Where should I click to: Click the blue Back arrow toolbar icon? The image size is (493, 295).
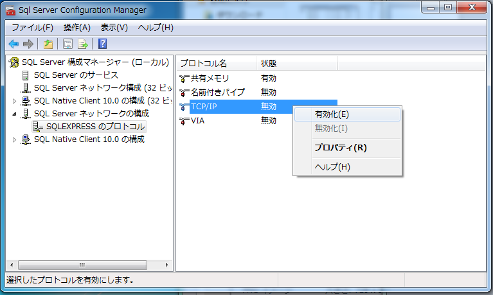click(x=13, y=44)
